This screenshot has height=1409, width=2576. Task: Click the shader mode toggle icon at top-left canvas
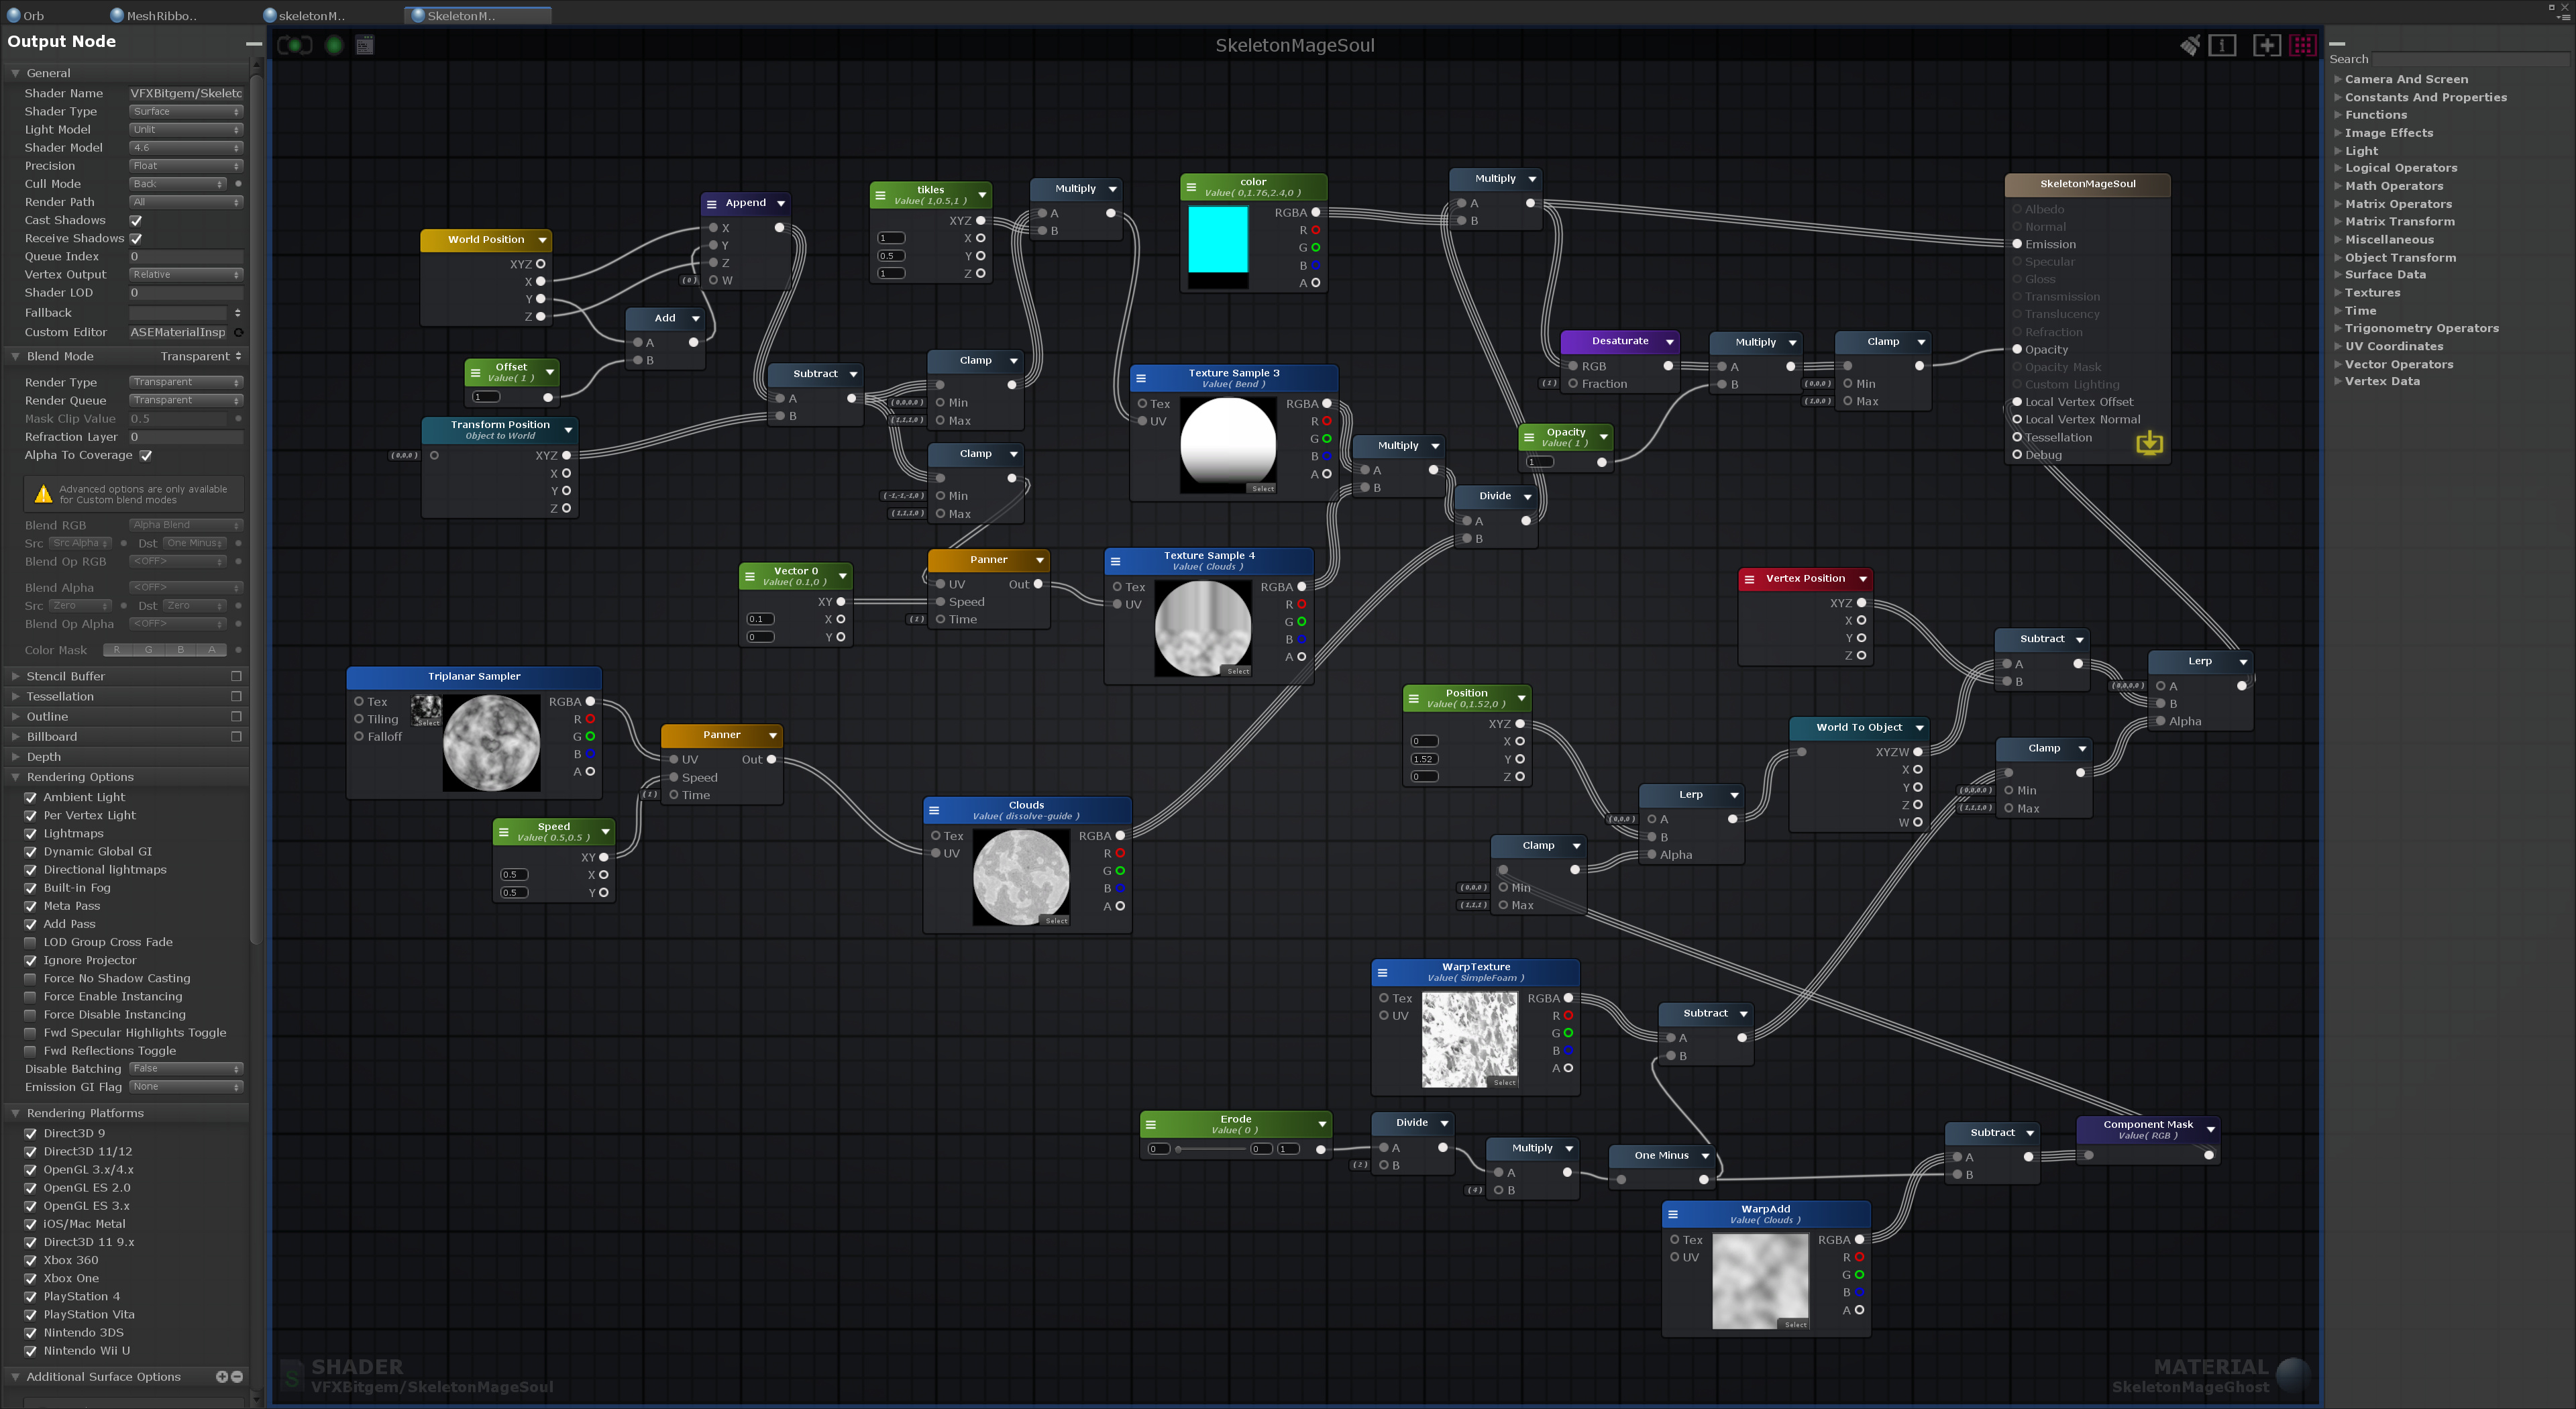coord(295,45)
